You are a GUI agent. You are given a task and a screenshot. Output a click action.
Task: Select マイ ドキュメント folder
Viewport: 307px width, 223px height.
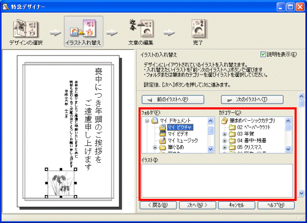[175, 121]
